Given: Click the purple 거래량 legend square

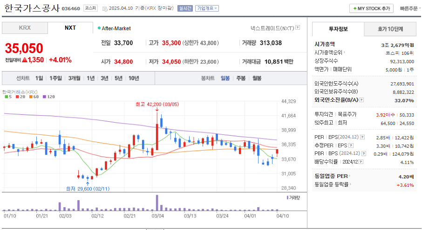Looking at the screenshot, I should (288, 198).
